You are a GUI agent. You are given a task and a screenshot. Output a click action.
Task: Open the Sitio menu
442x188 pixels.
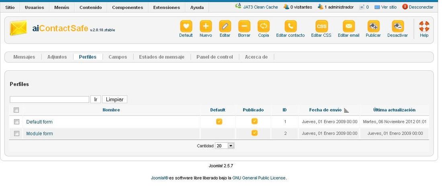point(10,8)
